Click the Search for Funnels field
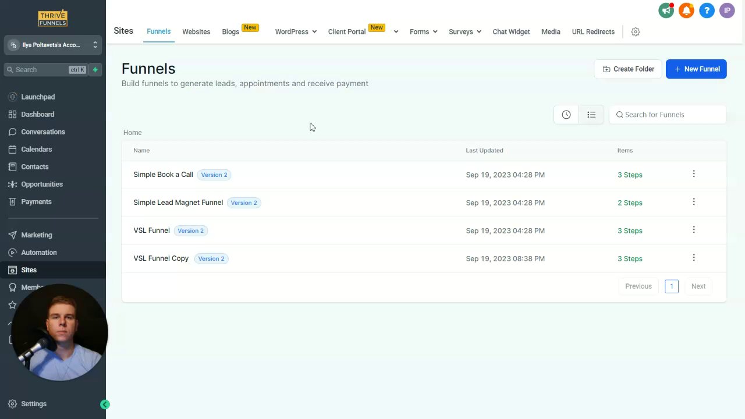Image resolution: width=745 pixels, height=419 pixels. pos(668,115)
